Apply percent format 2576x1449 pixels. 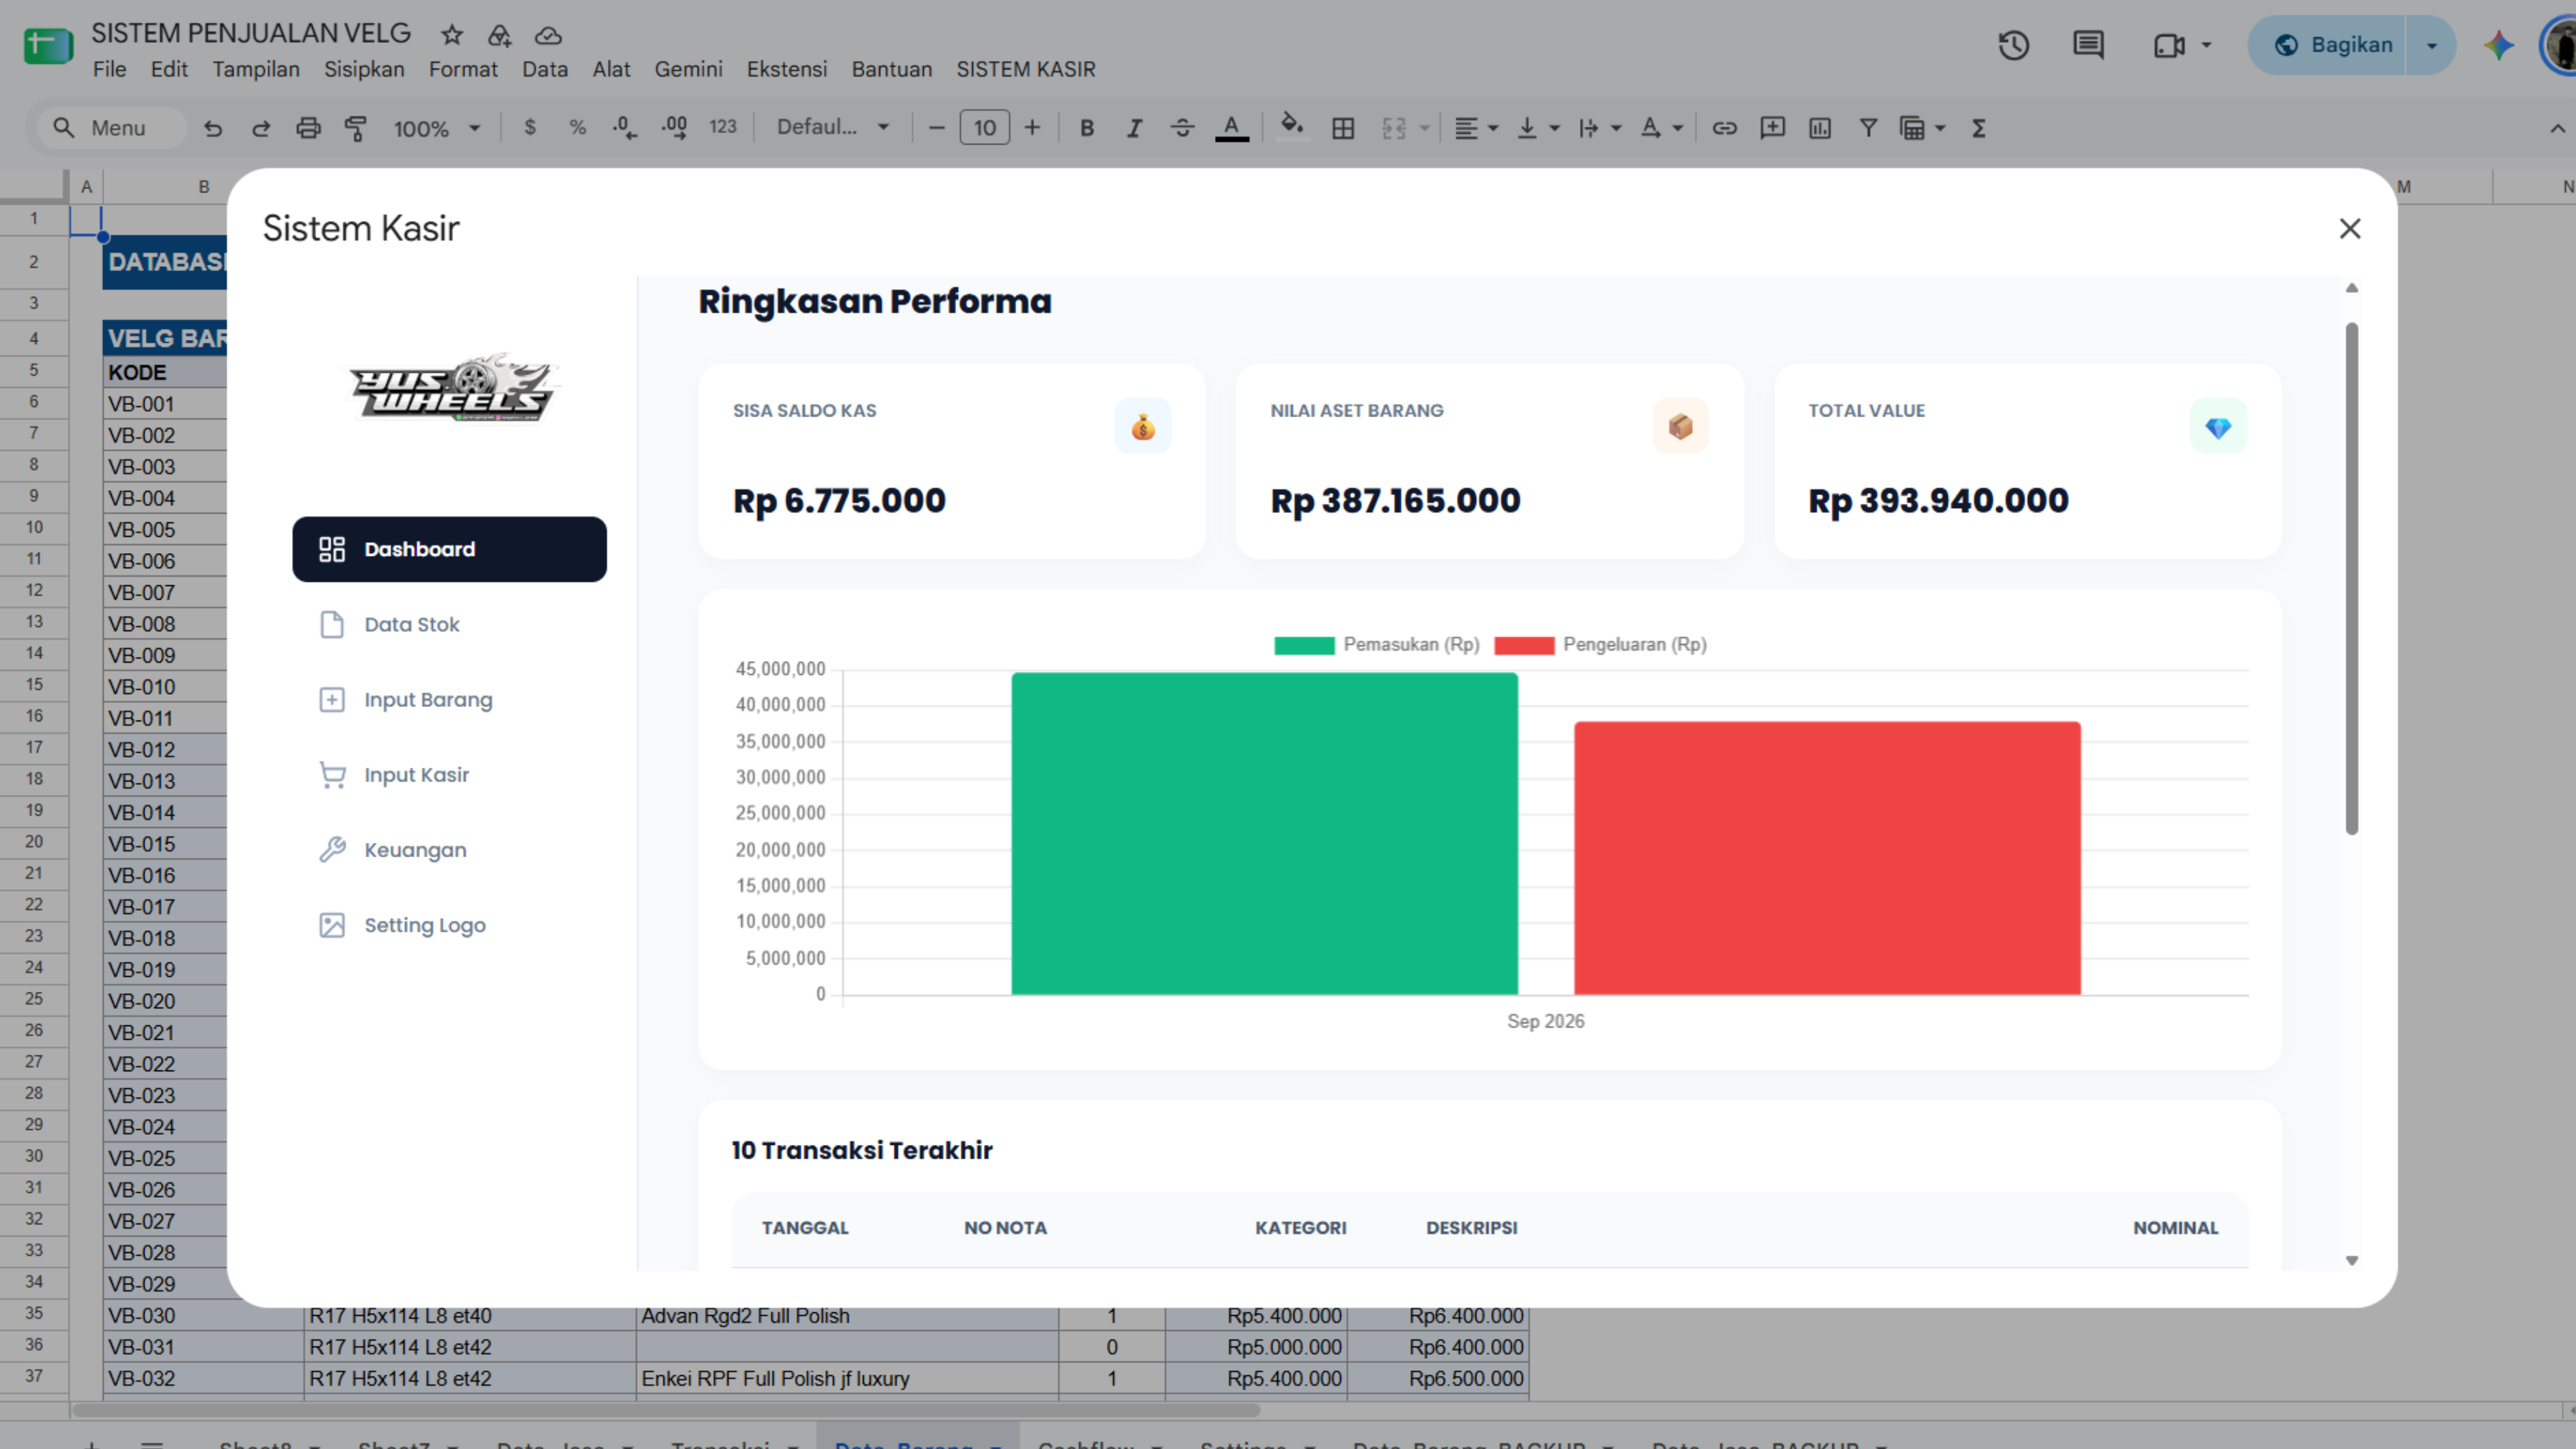click(577, 128)
